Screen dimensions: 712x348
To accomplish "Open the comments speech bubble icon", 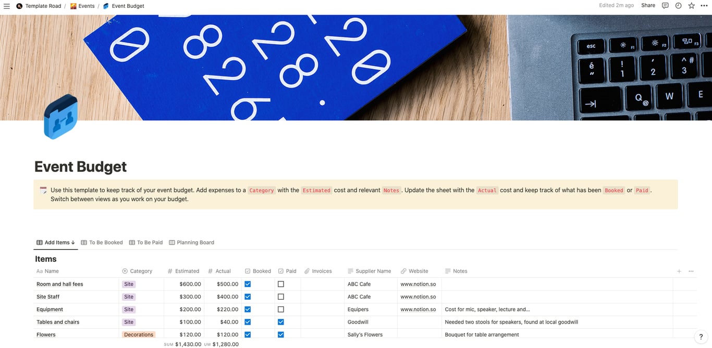I will pos(665,6).
